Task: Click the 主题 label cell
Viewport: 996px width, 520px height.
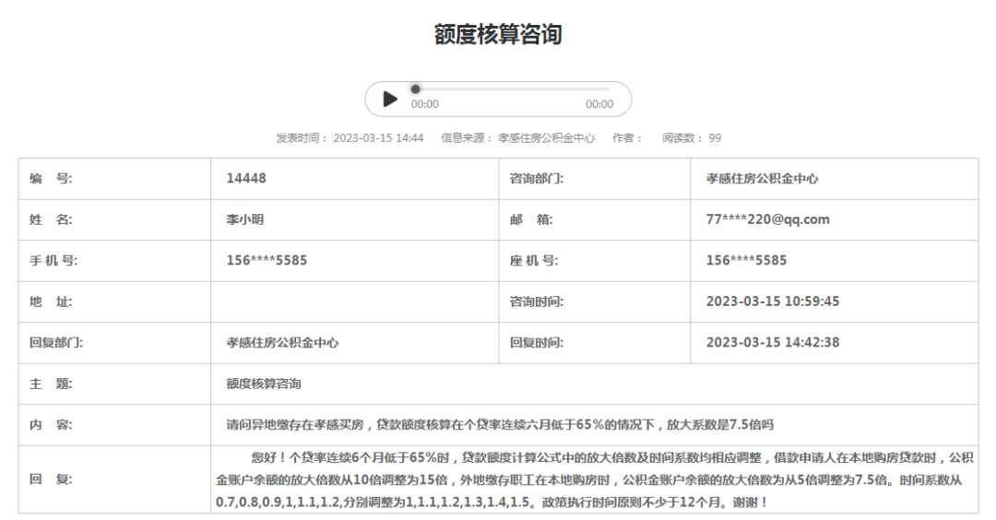Action: (x=114, y=384)
